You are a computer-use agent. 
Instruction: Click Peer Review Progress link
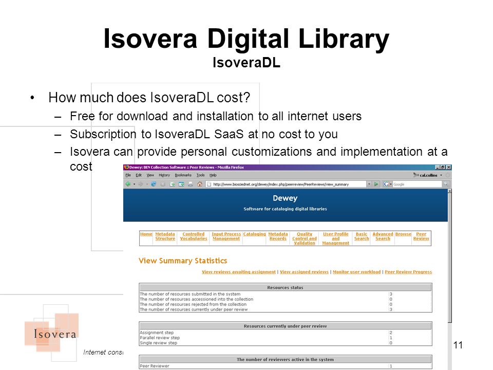point(408,272)
